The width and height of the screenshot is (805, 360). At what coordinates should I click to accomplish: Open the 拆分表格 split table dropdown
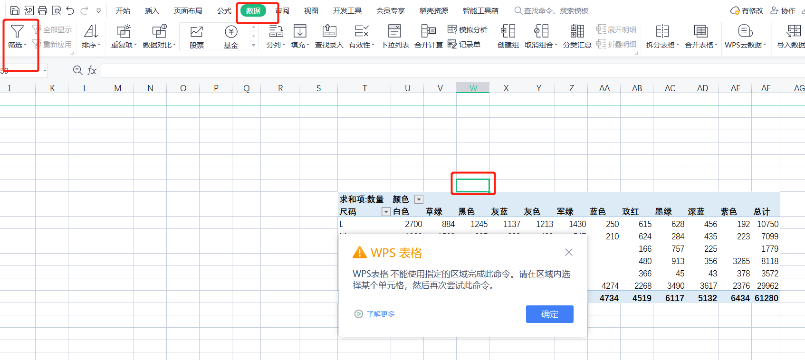(662, 36)
